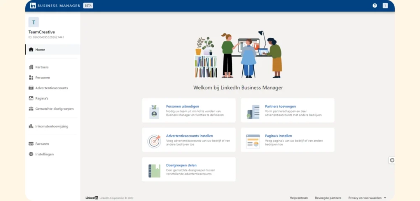This screenshot has height=201, width=420.
Task: Click the Personen people icon in the sidebar
Action: point(31,77)
